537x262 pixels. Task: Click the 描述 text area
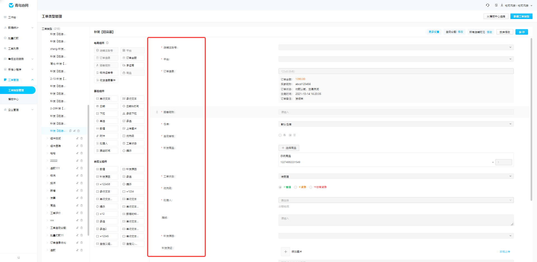(396, 220)
